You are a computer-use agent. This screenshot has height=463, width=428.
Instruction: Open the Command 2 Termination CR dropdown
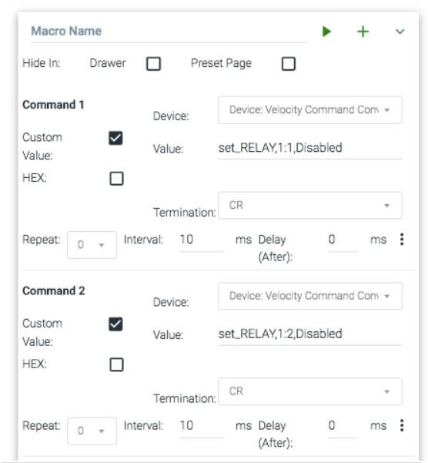tap(310, 391)
